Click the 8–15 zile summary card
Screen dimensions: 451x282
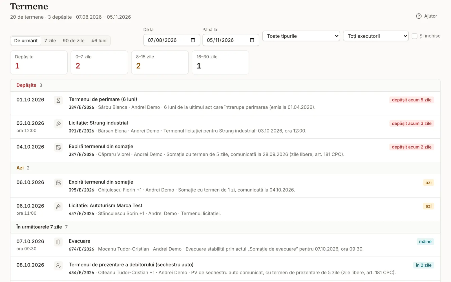[160, 62]
